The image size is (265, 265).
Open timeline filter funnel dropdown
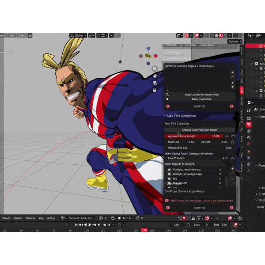[x=200, y=218]
